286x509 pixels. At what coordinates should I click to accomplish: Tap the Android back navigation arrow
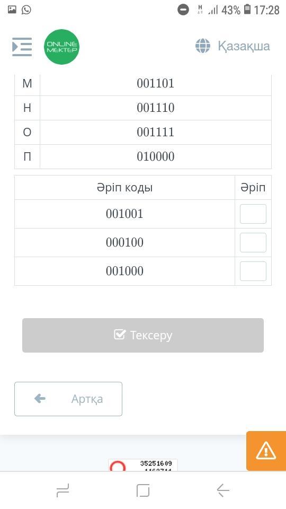pos(223,490)
